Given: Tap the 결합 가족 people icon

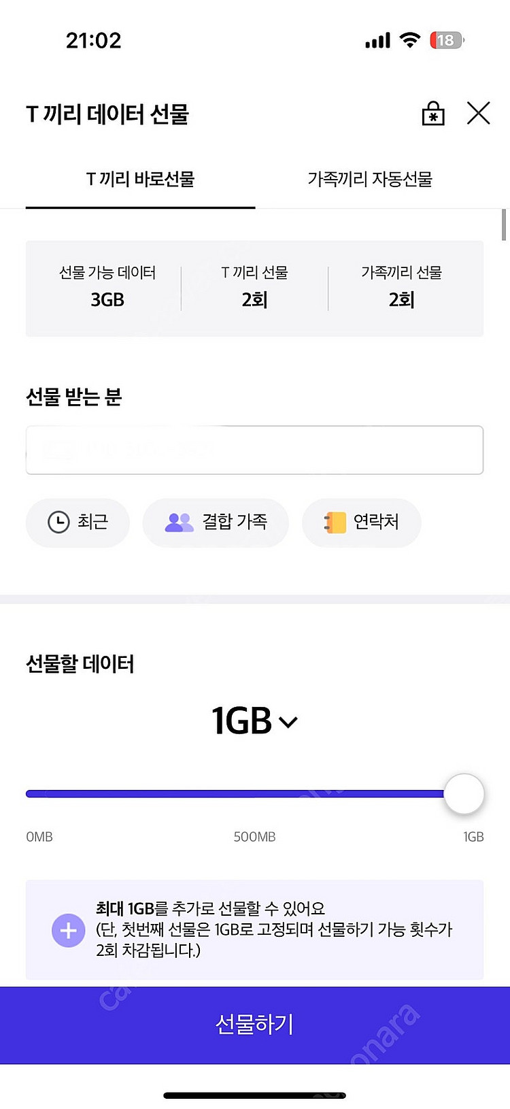Looking at the screenshot, I should pos(179,522).
